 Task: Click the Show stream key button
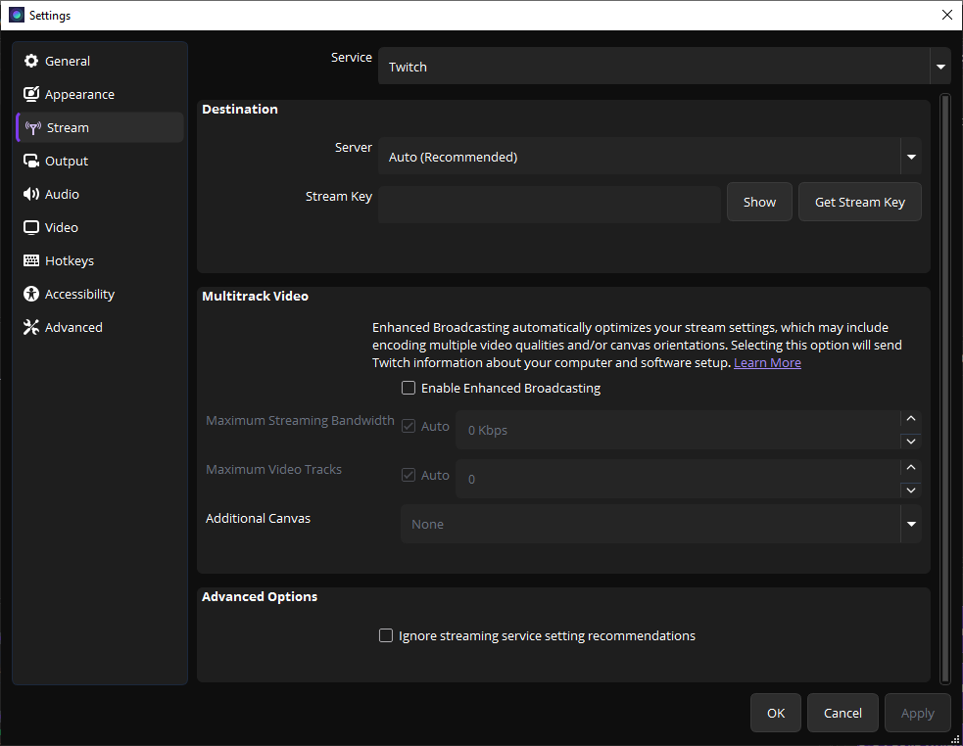pos(759,202)
